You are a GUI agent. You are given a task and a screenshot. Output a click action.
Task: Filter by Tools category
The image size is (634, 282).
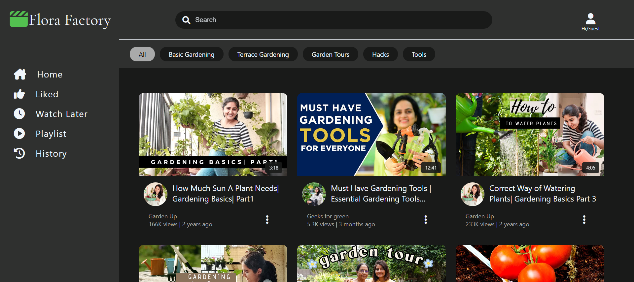point(419,54)
